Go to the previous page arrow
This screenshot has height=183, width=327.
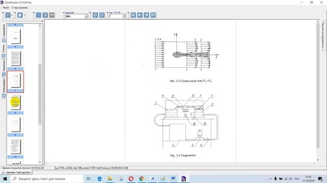[x=140, y=15]
